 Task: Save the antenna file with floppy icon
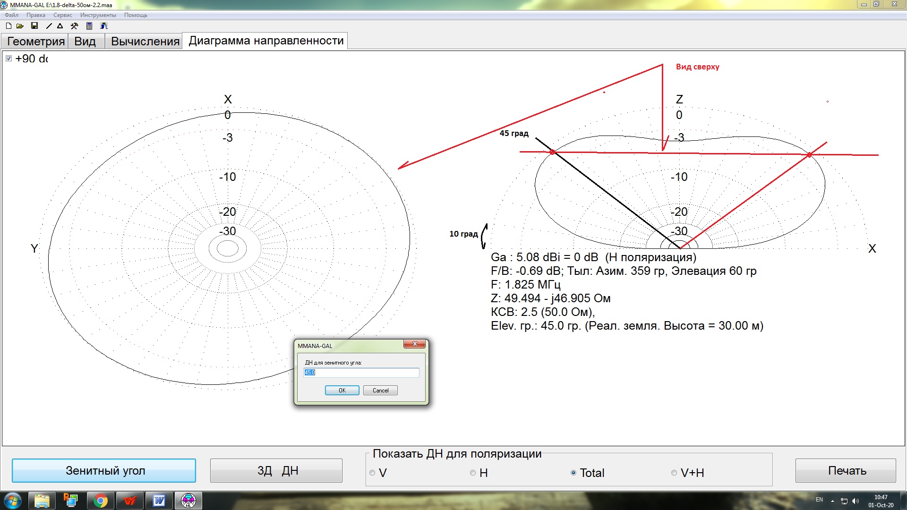point(34,26)
